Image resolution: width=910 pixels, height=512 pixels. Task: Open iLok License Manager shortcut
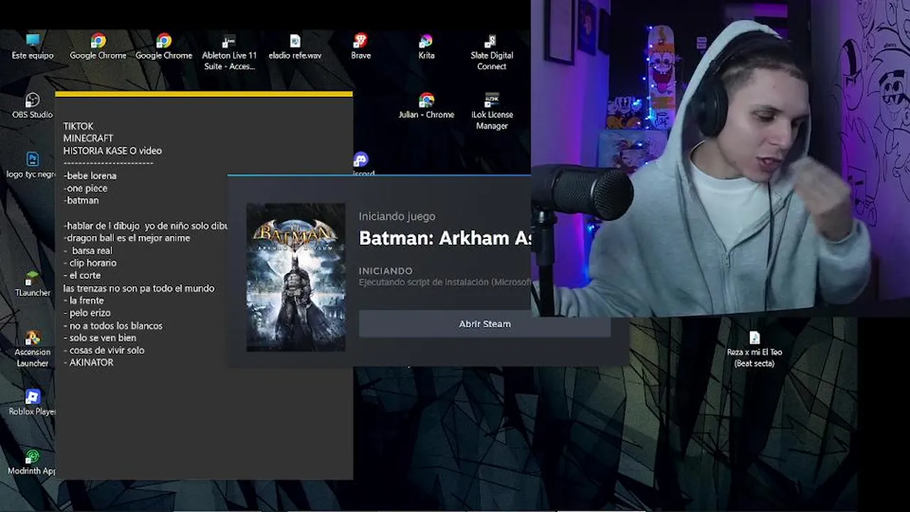(491, 111)
